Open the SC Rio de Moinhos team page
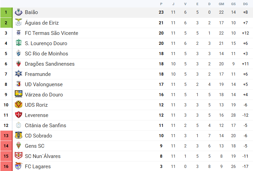Viewport: 253px width, 171px height. [46, 54]
